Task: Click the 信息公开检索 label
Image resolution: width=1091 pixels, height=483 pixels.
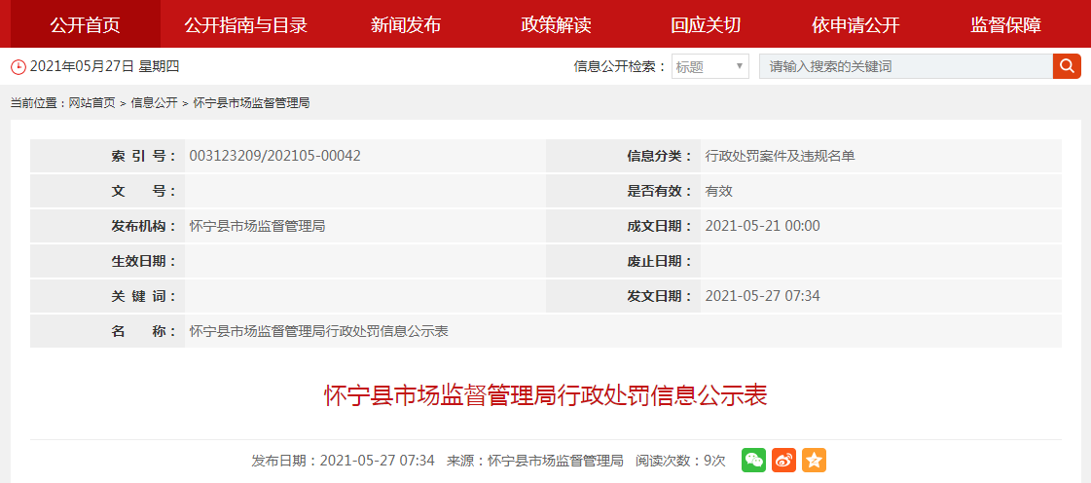Action: pyautogui.click(x=620, y=67)
